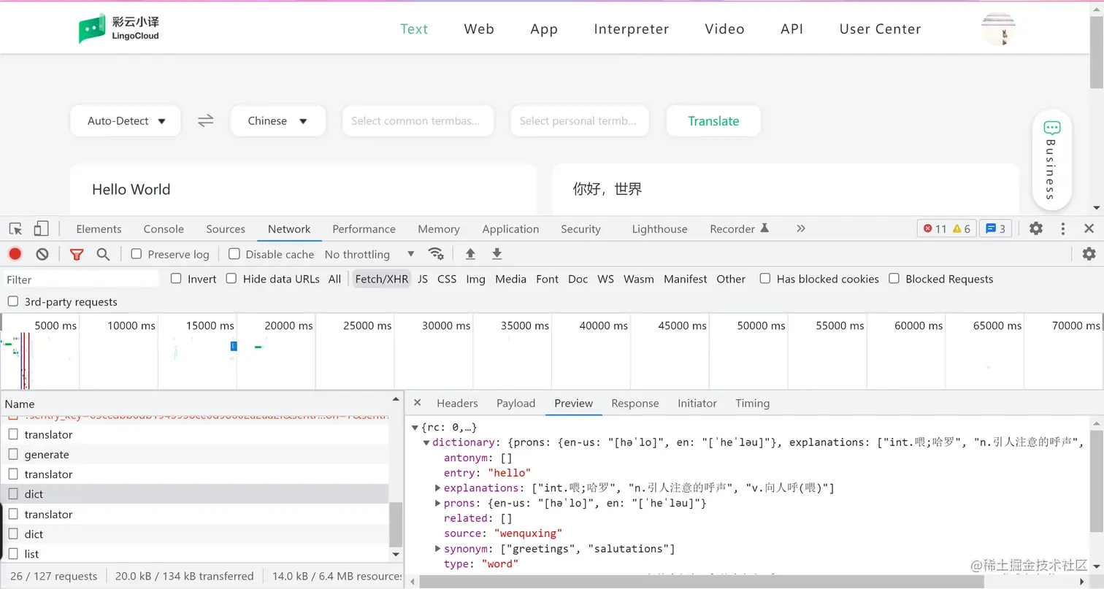The image size is (1104, 589).
Task: Click the Hello World source text box
Action: point(304,190)
